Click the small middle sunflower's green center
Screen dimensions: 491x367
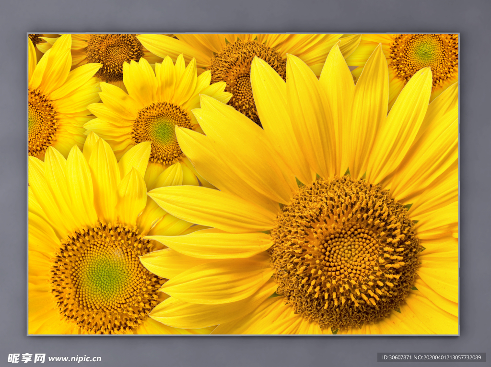pos(162,131)
